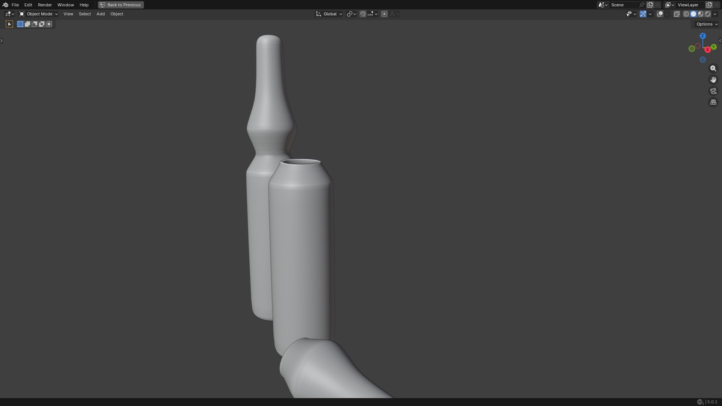Viewport: 722px width, 406px height.
Task: Switch perspective/orthographic with grid icon
Action: (x=713, y=102)
